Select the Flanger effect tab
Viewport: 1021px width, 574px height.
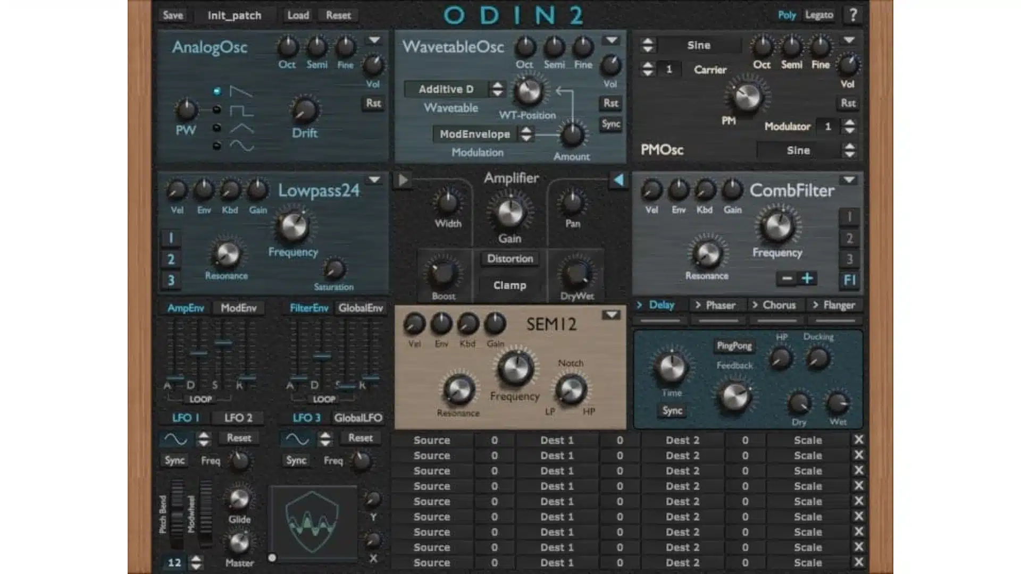pyautogui.click(x=834, y=305)
